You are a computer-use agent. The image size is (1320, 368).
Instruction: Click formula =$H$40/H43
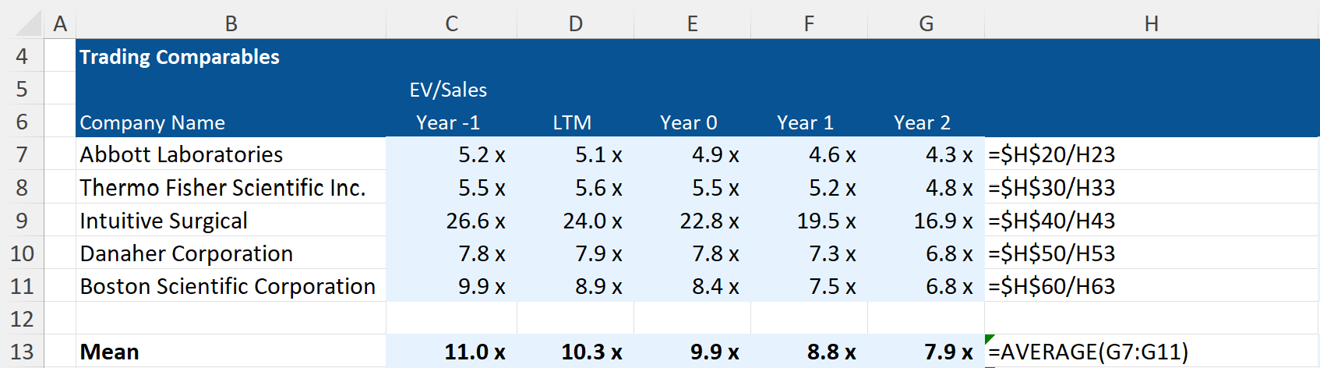[x=1152, y=221]
